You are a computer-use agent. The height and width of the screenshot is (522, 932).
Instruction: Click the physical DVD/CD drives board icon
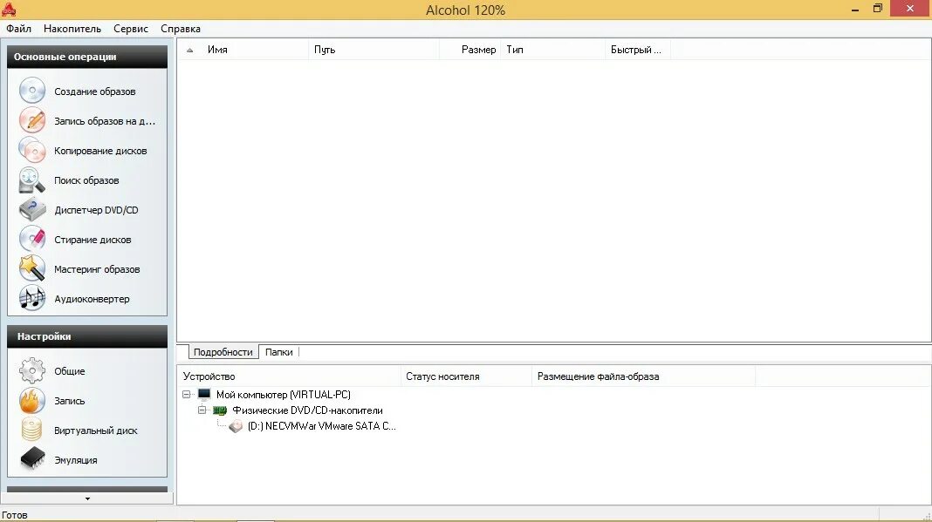tap(220, 410)
